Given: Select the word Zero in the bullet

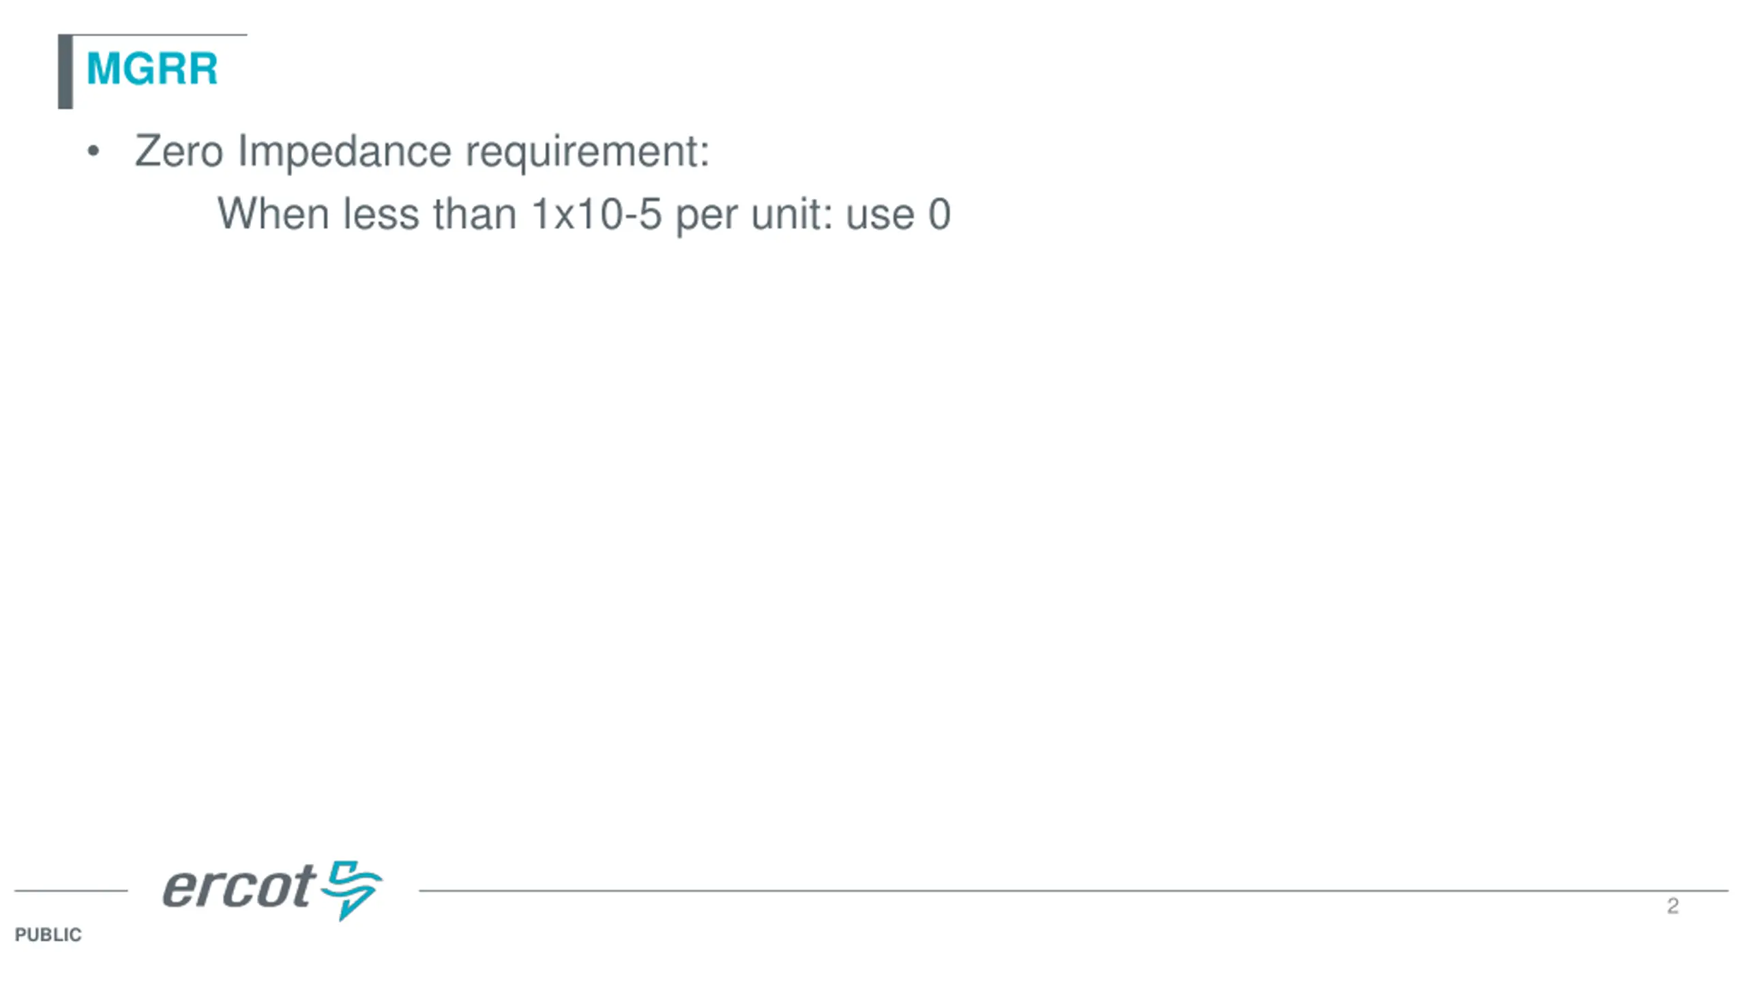Looking at the screenshot, I should tap(179, 151).
